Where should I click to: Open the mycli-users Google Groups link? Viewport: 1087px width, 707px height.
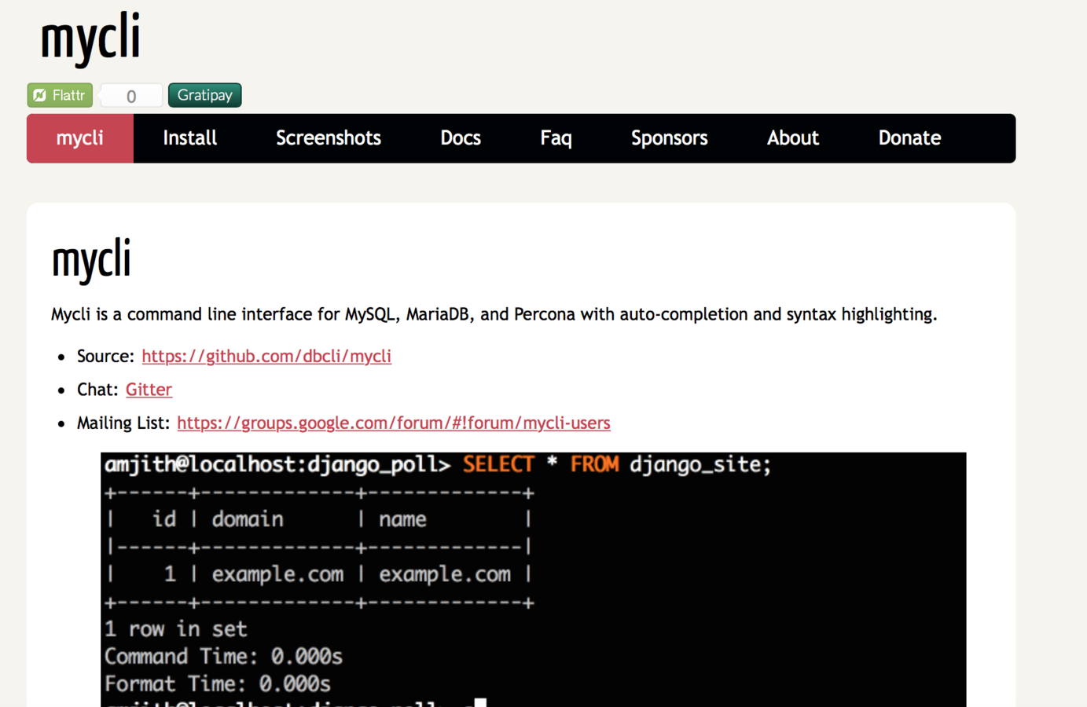(394, 423)
